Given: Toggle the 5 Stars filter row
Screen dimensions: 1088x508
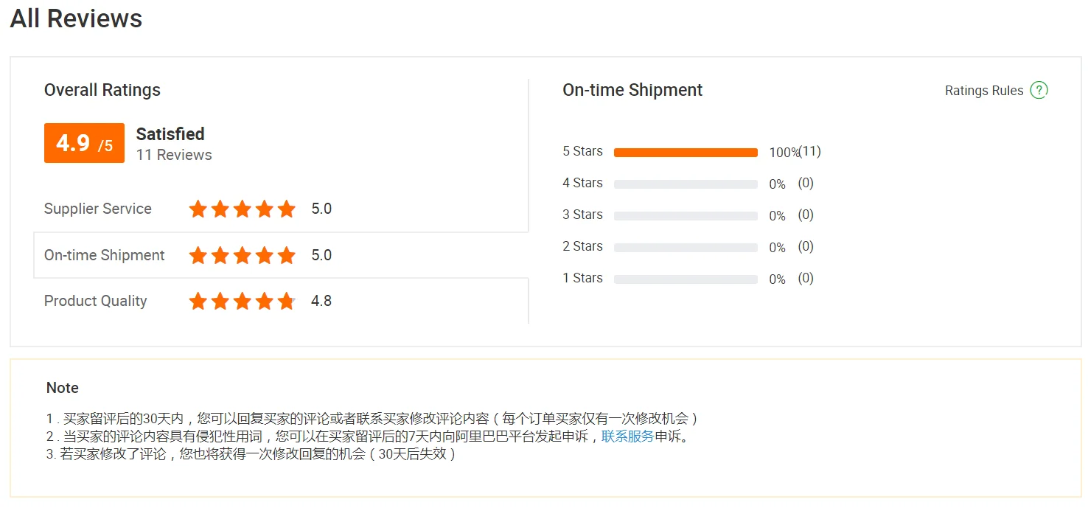Looking at the screenshot, I should [x=582, y=151].
